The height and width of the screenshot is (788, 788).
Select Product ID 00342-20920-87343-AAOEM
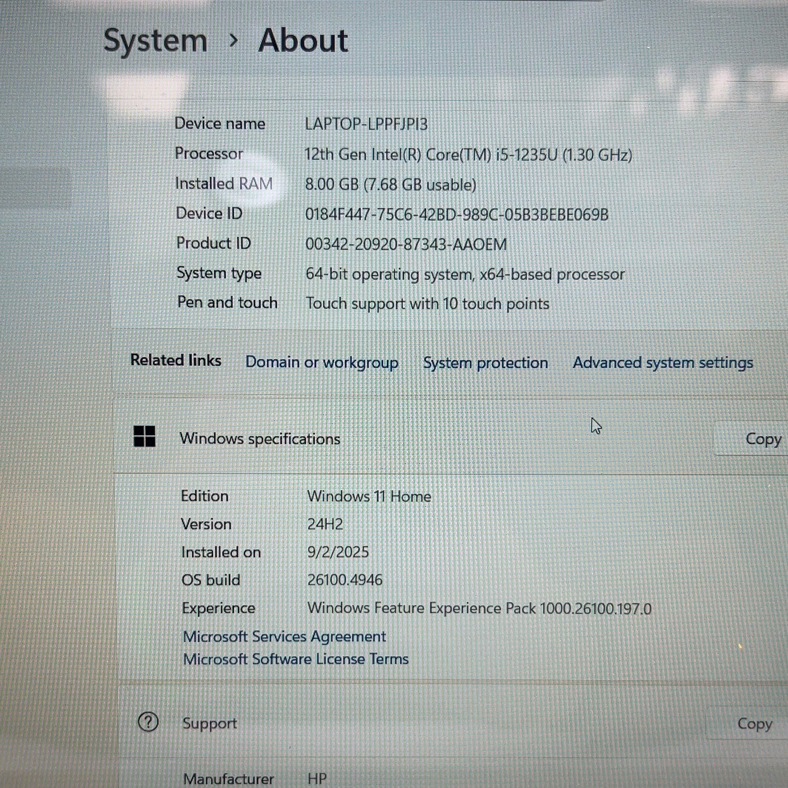click(x=406, y=245)
